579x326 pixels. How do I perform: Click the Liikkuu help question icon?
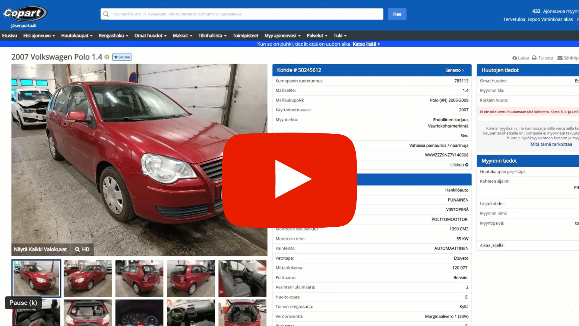pyautogui.click(x=467, y=165)
